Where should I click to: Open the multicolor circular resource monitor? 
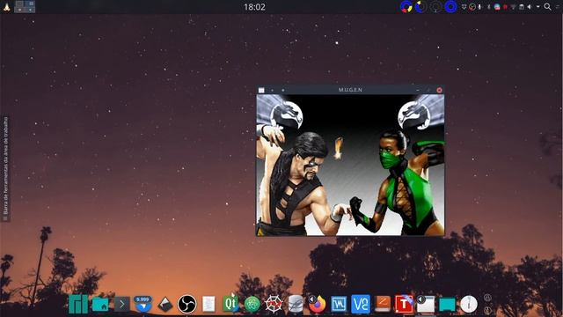[406, 7]
